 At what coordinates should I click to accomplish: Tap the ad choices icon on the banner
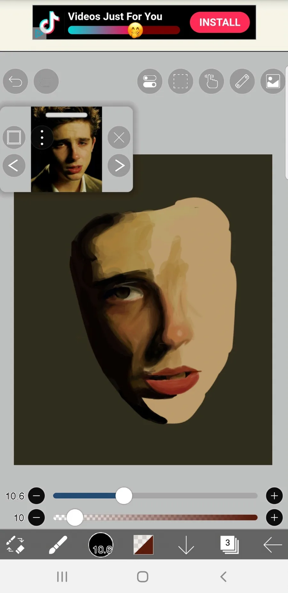point(39,34)
